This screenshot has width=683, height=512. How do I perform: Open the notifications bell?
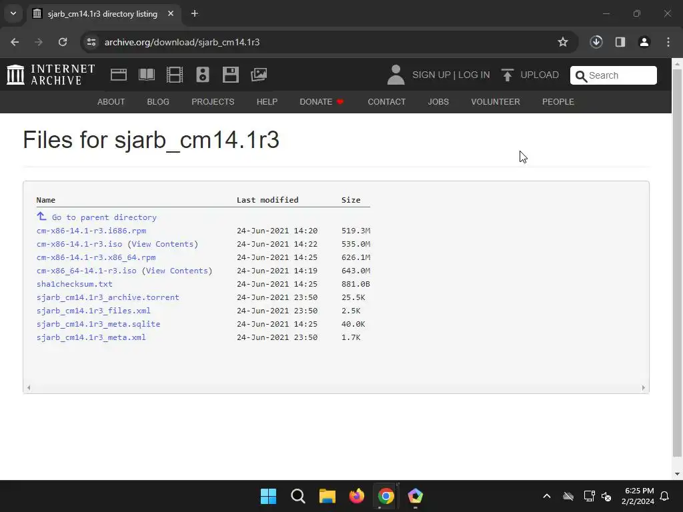665,496
